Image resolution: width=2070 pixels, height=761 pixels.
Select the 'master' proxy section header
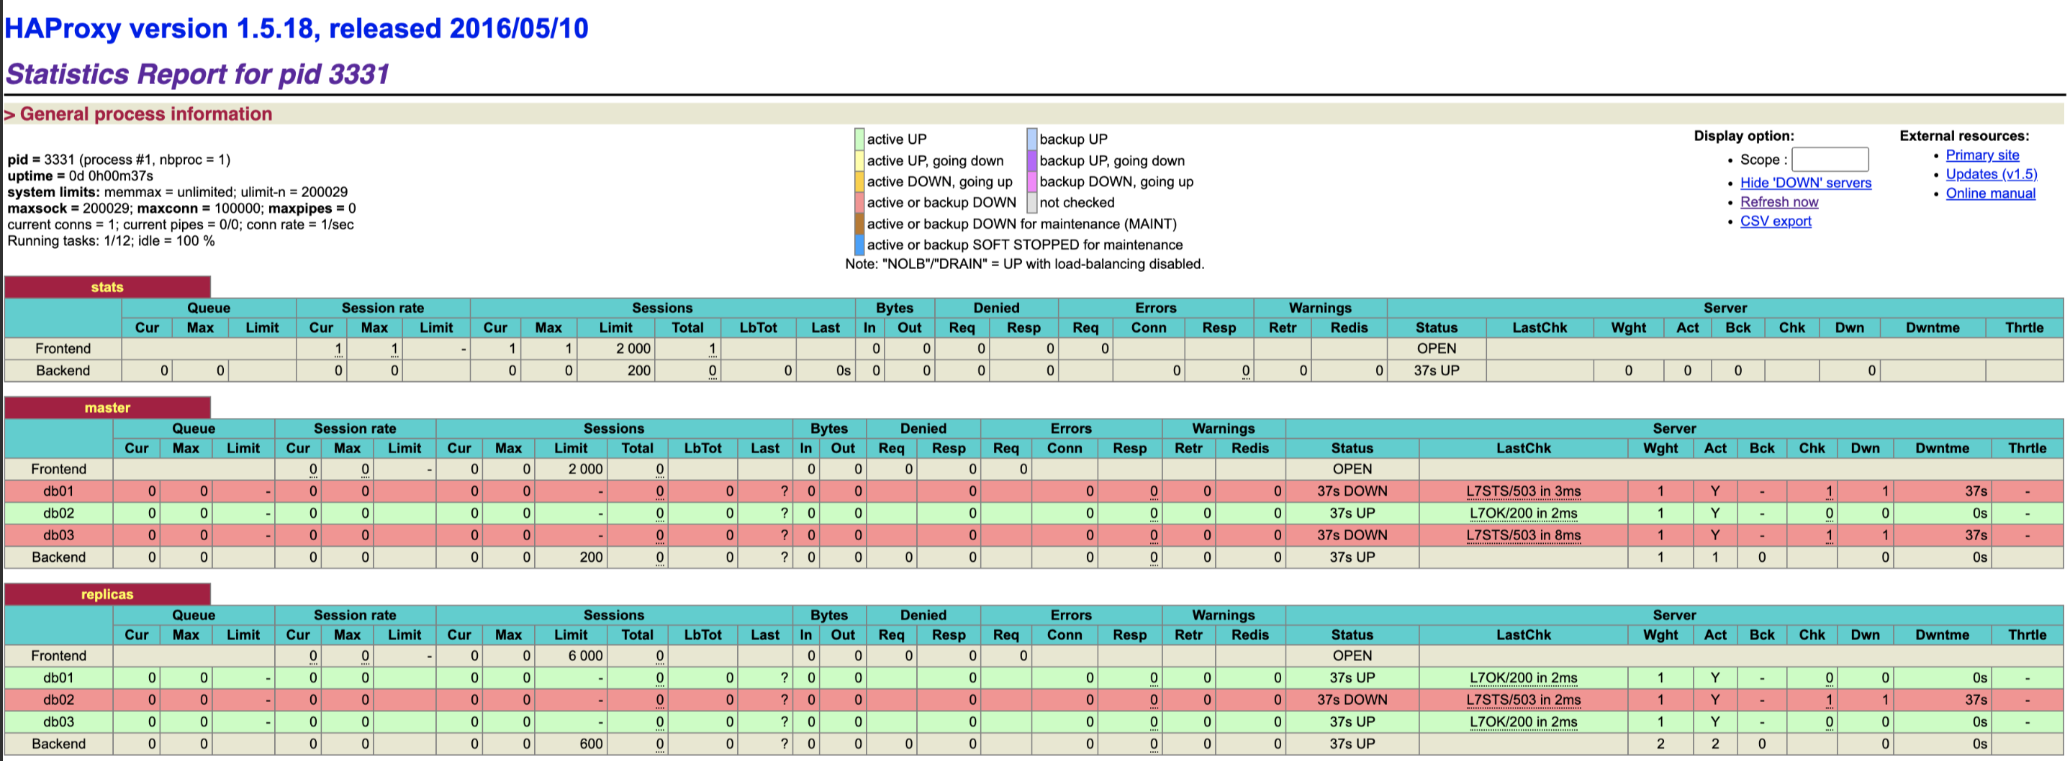107,408
